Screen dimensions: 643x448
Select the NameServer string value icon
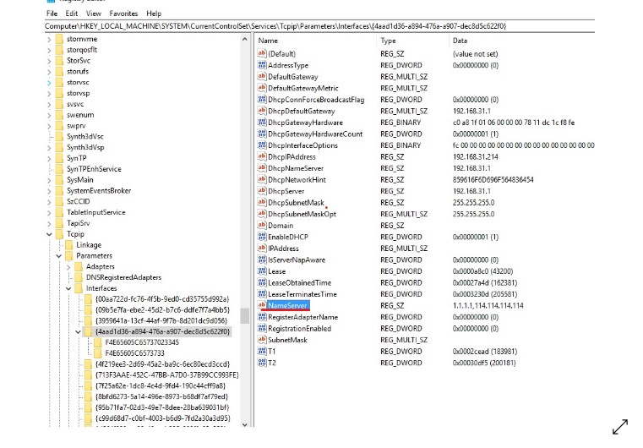[262, 305]
